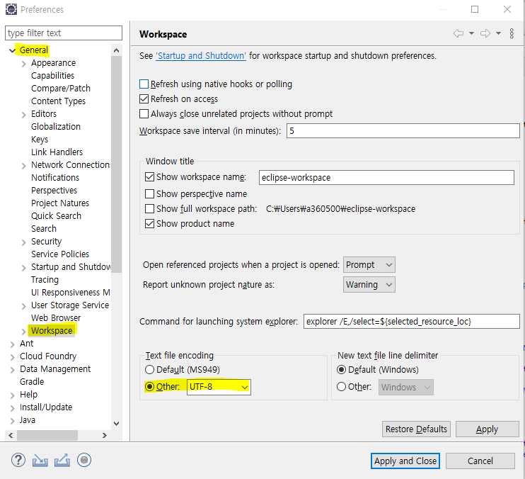Select Default (Windows) line delimiter
This screenshot has width=525, height=479.
[x=341, y=370]
